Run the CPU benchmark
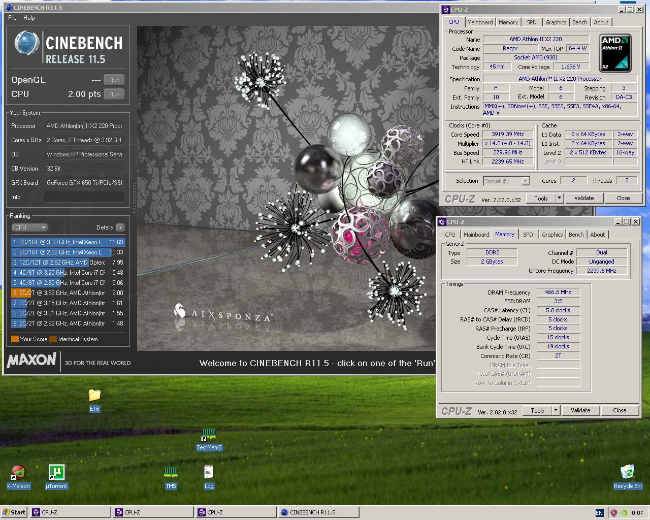Image resolution: width=650 pixels, height=520 pixels. pyautogui.click(x=114, y=94)
